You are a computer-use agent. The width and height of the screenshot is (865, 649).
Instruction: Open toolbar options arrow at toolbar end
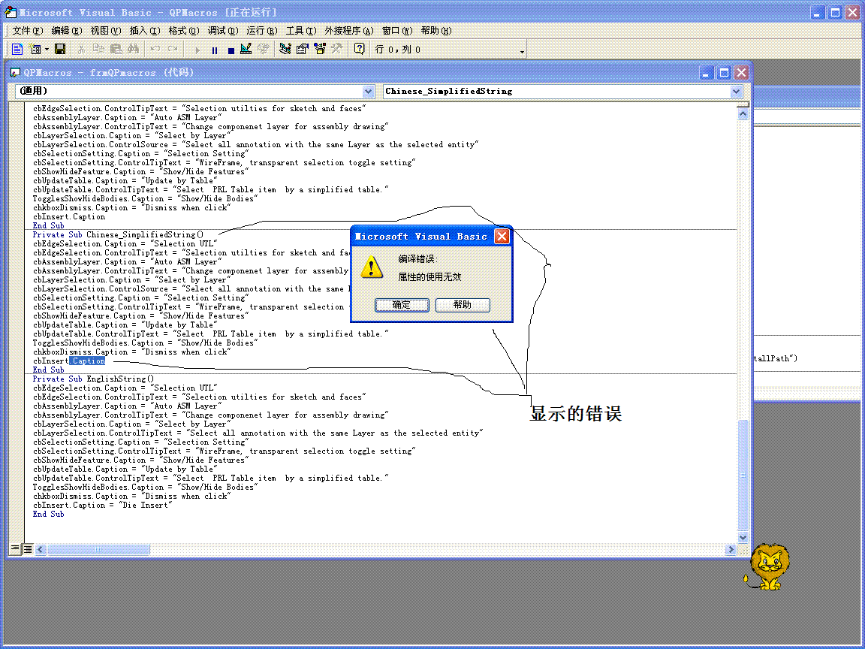(x=522, y=51)
